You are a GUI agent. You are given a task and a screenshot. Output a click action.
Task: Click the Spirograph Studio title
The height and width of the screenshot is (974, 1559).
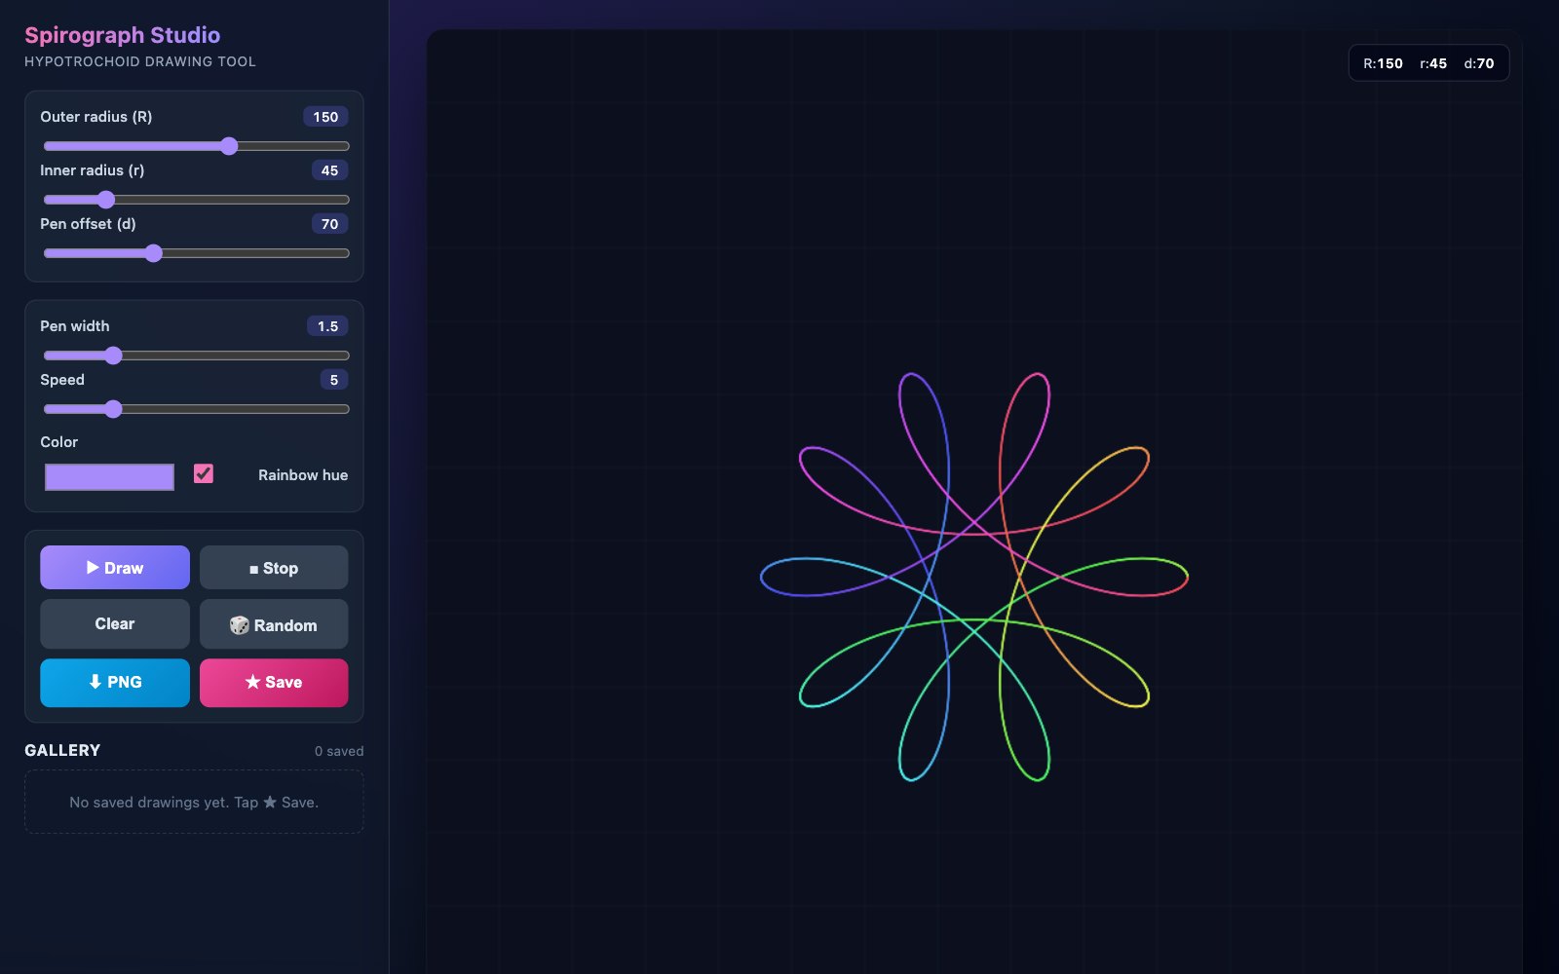point(122,35)
